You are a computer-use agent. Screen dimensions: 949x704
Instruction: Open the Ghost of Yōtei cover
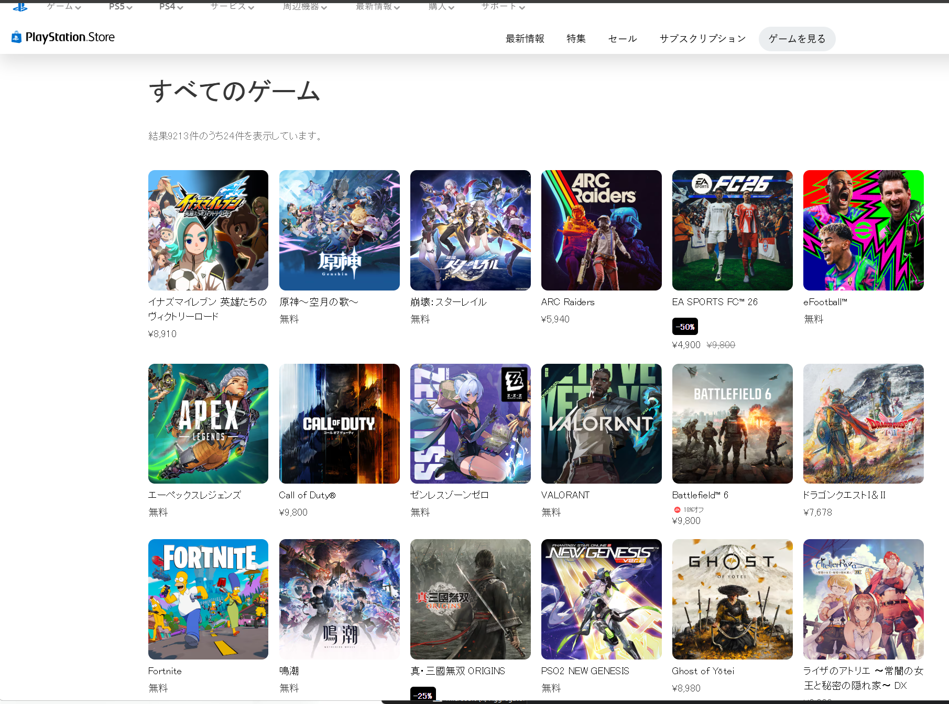pos(732,599)
